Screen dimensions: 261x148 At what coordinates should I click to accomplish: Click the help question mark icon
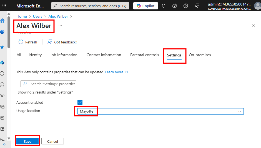click(186, 6)
